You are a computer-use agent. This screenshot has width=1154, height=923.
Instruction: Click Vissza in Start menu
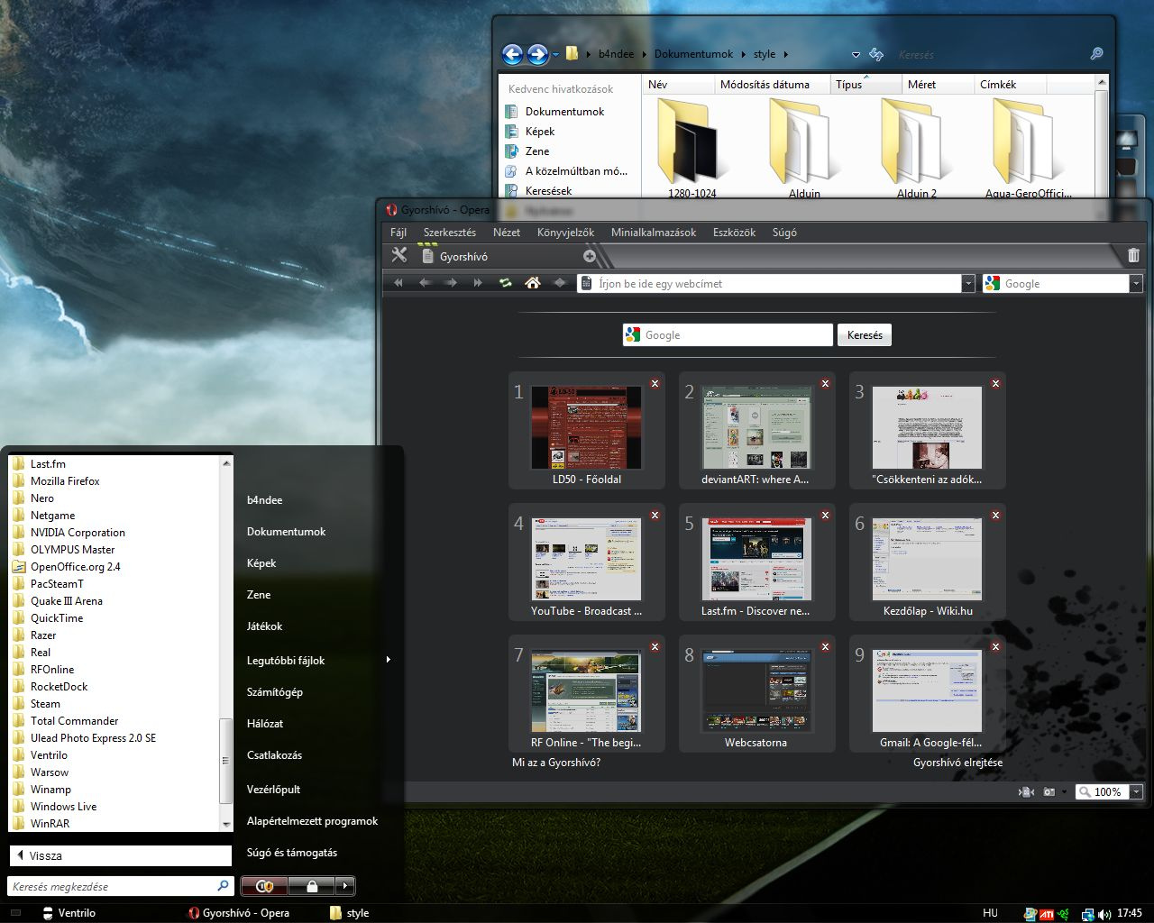point(121,855)
